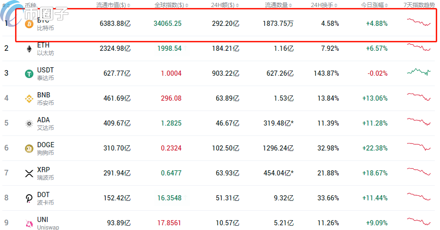
Task: Click BNB daily change +13.06%
Action: (375, 98)
